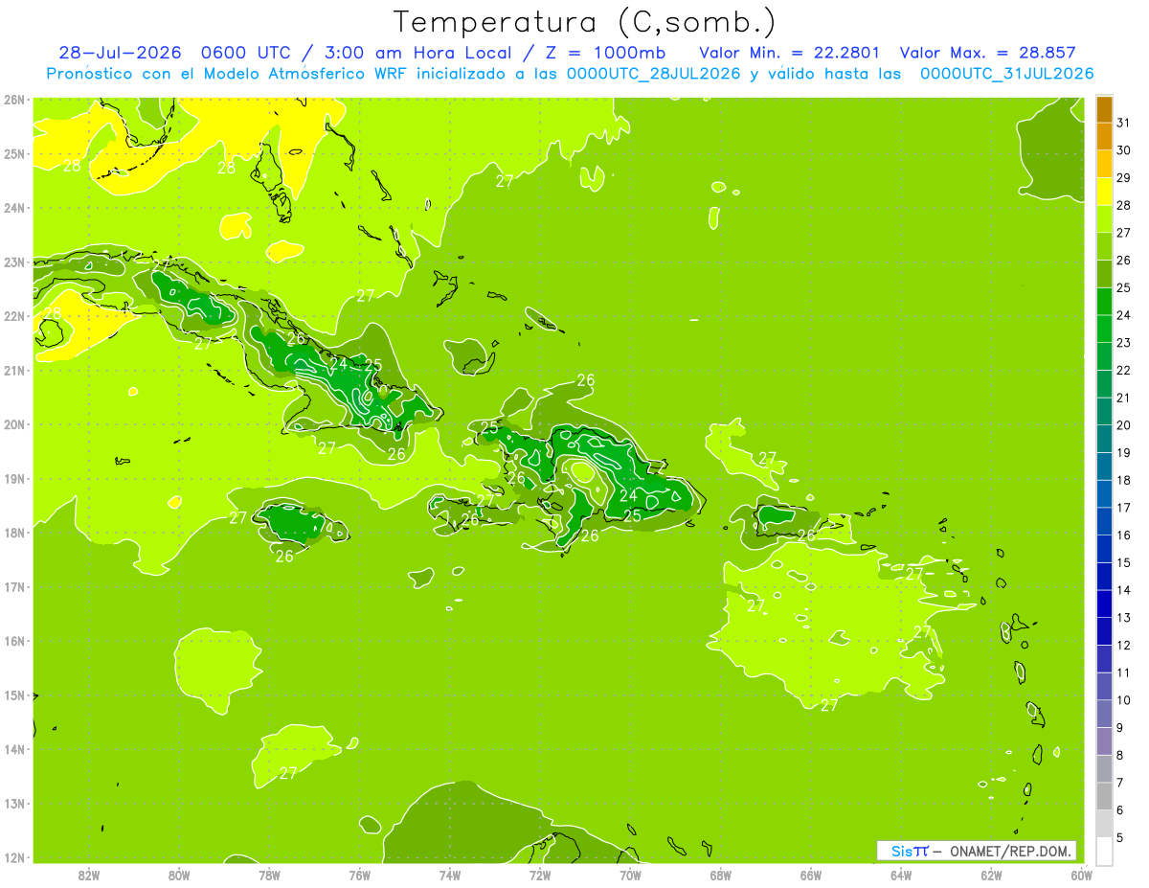Screen dimensions: 1149x888
Task: Click "Valor Max. = 28.857" value
Action: (988, 53)
